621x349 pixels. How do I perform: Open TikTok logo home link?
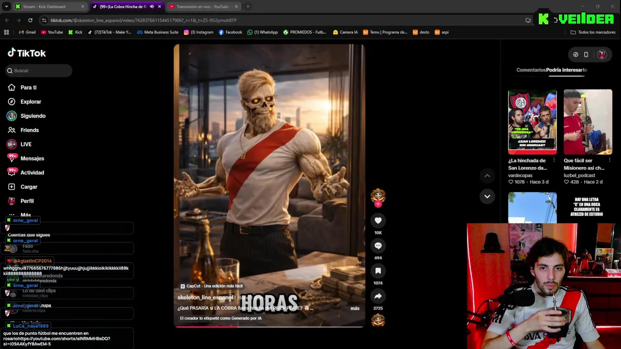click(27, 53)
